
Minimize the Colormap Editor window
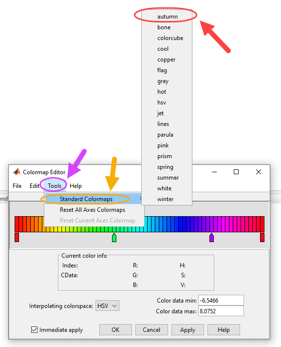point(214,172)
